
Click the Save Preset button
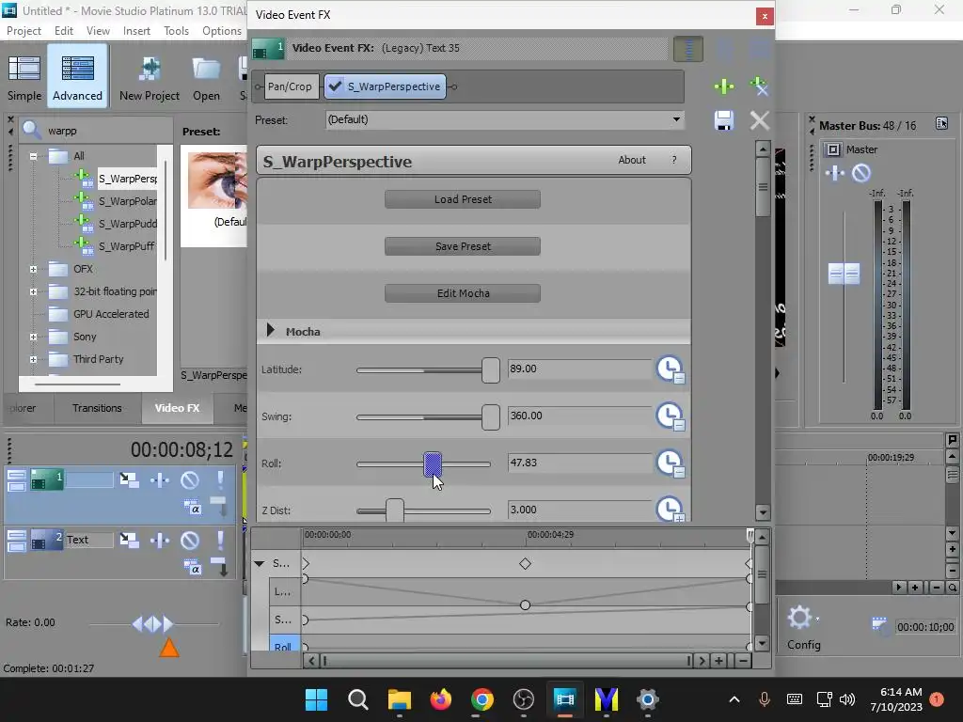[x=463, y=246]
